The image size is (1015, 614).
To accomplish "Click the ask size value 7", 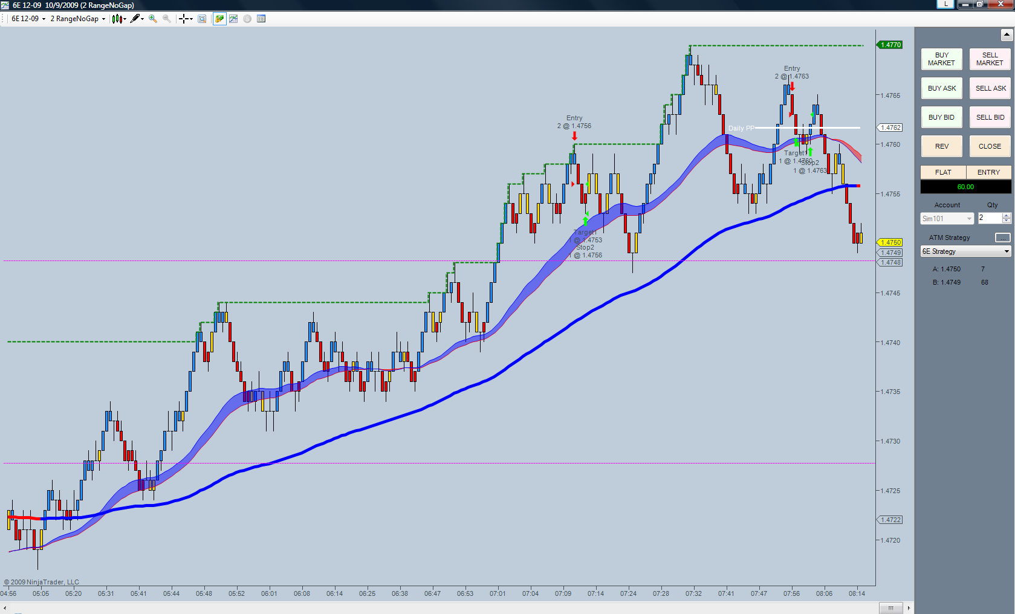I will 983,269.
